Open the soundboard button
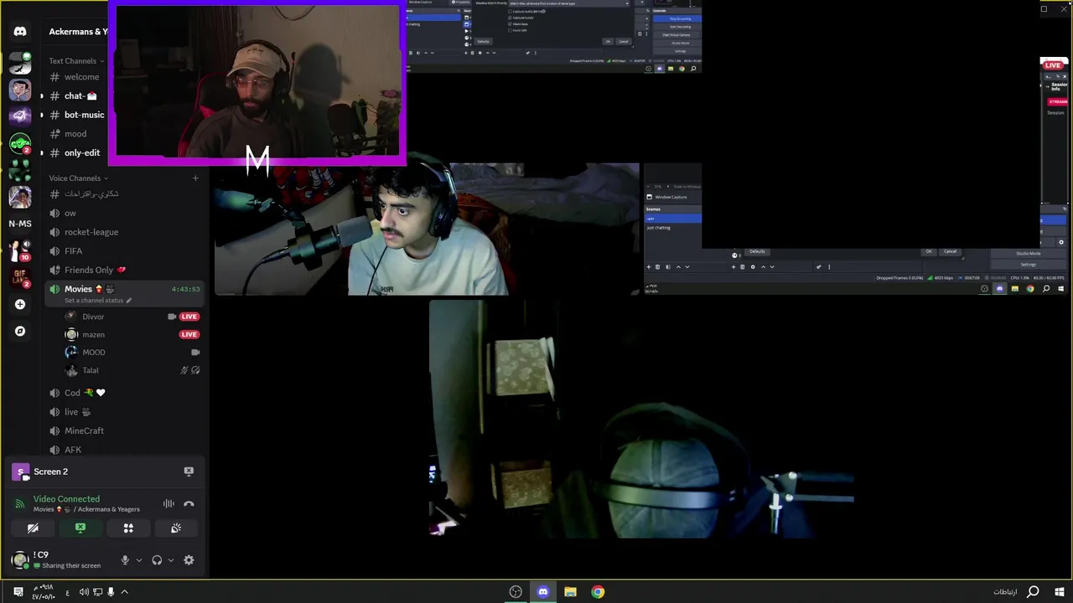This screenshot has width=1073, height=603. [x=176, y=528]
